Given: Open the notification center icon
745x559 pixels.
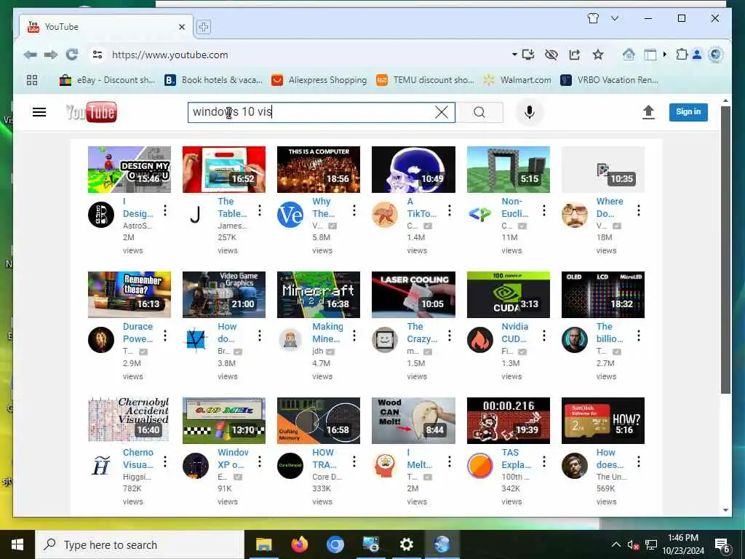Looking at the screenshot, I should pyautogui.click(x=722, y=544).
